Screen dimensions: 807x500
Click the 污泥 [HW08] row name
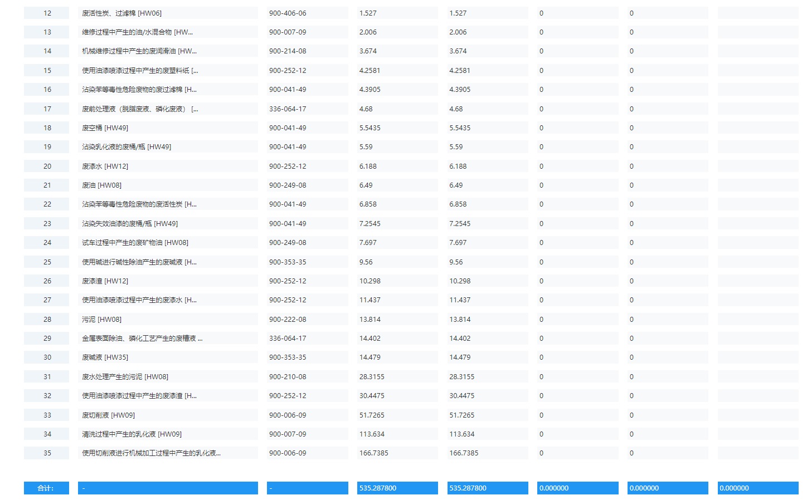pos(101,320)
